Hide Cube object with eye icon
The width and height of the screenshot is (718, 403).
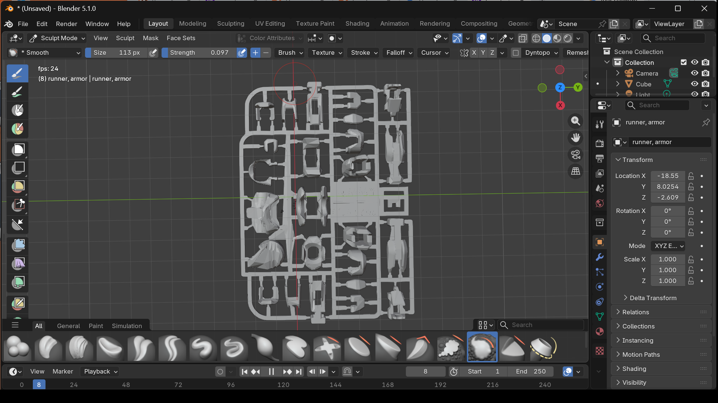coord(694,84)
